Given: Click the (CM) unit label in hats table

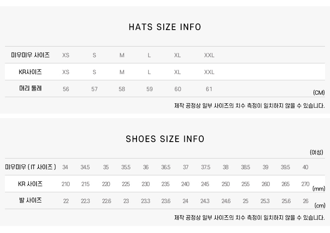Looking at the screenshot, I should click(x=319, y=93).
